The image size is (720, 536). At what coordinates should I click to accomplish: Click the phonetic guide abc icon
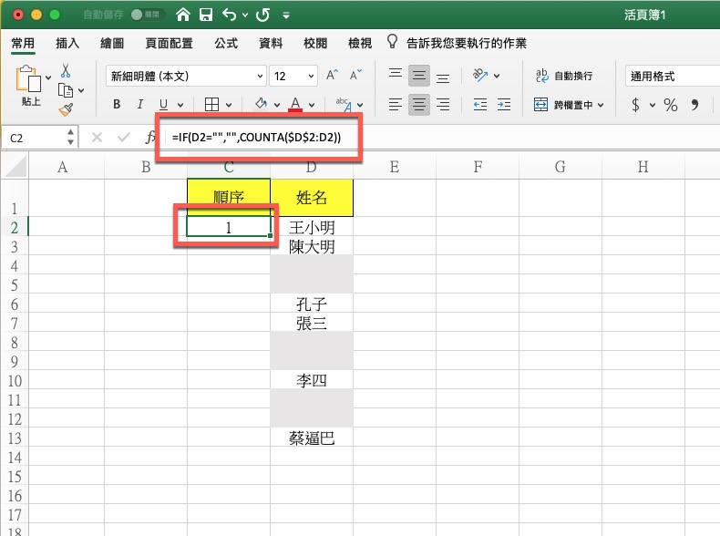(344, 104)
